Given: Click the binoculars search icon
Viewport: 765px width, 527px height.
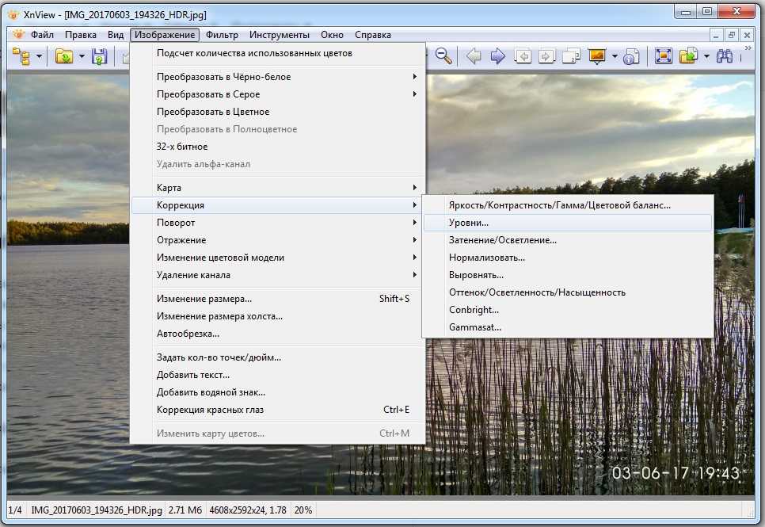Looking at the screenshot, I should pos(725,56).
